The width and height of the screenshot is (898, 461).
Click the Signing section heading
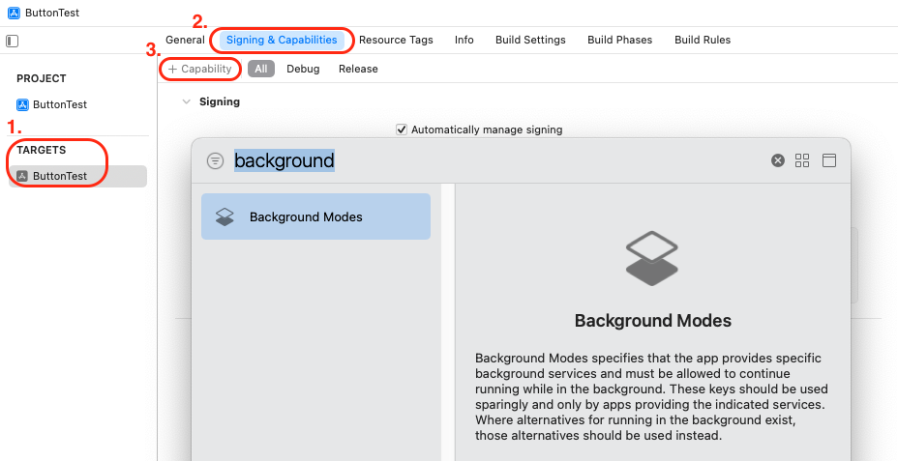click(220, 101)
